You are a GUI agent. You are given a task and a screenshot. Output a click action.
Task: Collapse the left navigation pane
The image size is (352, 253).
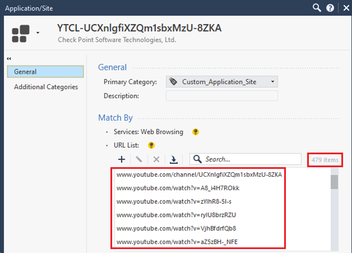click(9, 59)
